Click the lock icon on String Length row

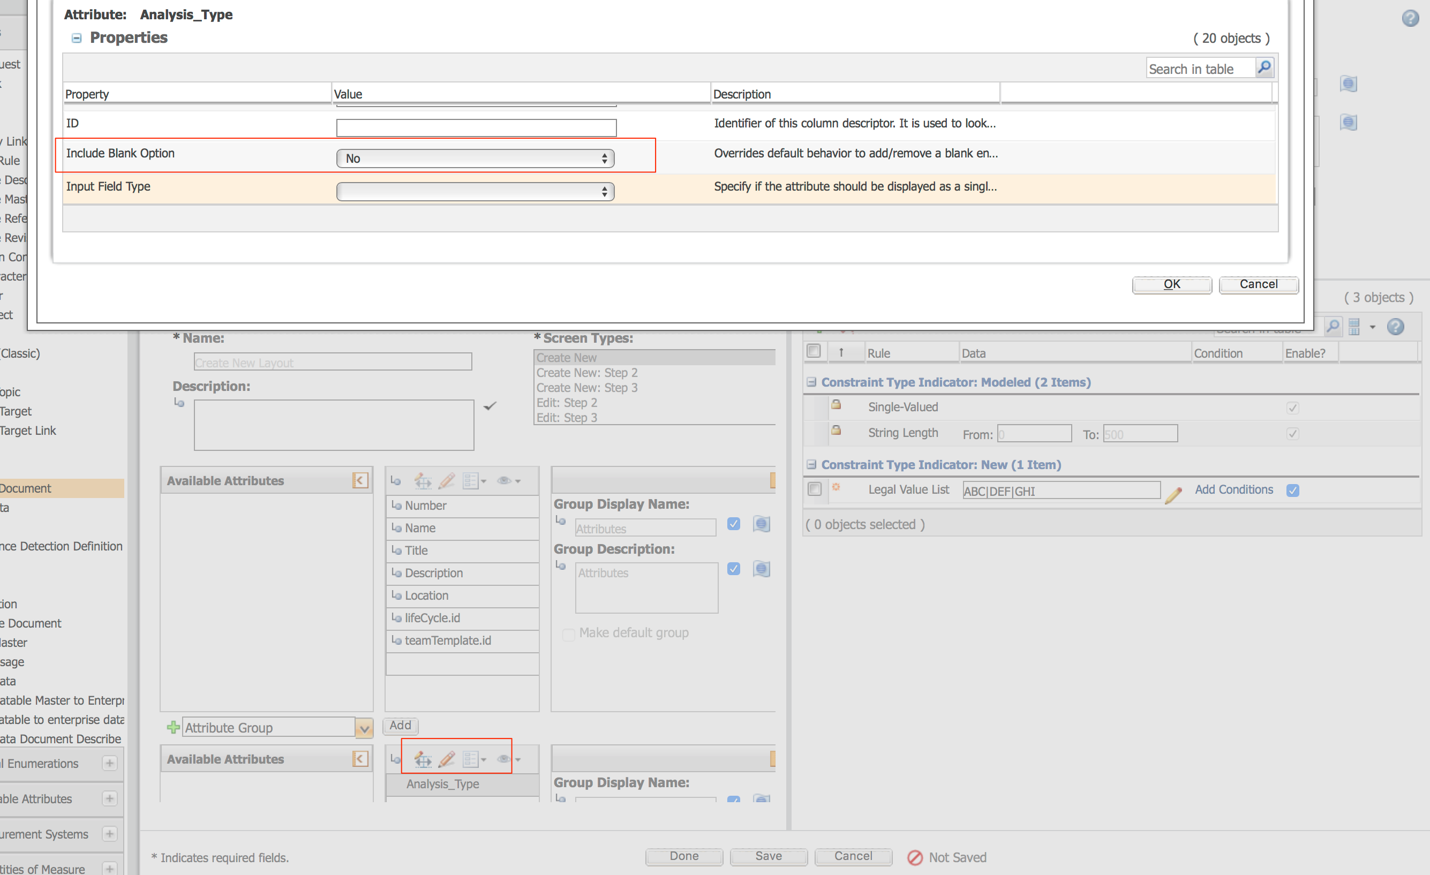coord(836,430)
